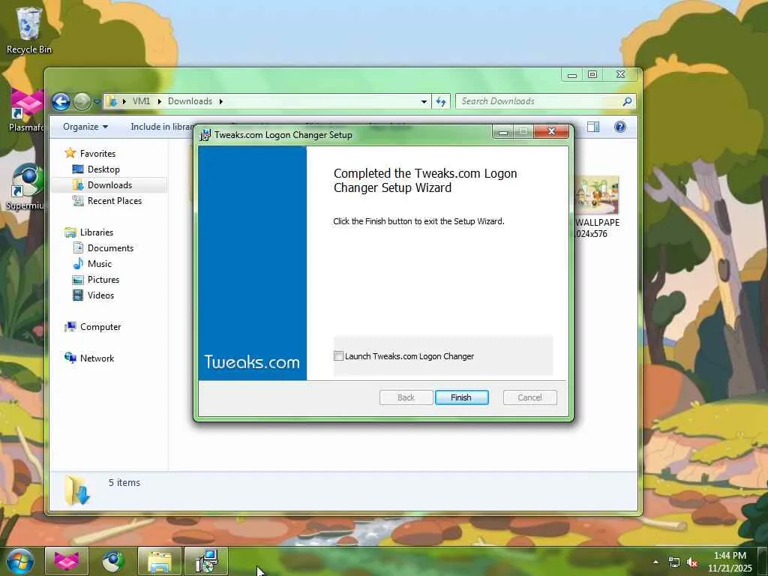
Task: Close the Logon Changer Setup dialog
Action: [x=551, y=131]
